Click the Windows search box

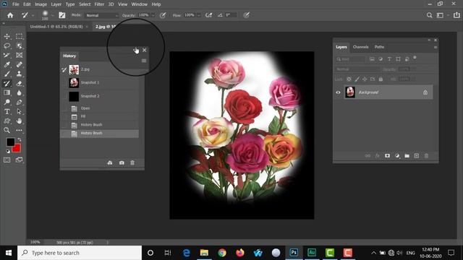(80, 253)
